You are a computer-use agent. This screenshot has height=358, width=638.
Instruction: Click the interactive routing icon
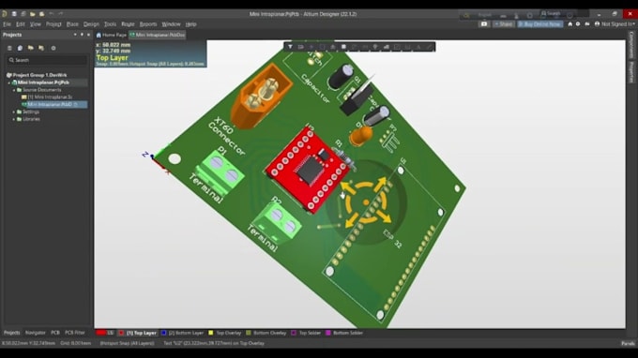point(354,47)
